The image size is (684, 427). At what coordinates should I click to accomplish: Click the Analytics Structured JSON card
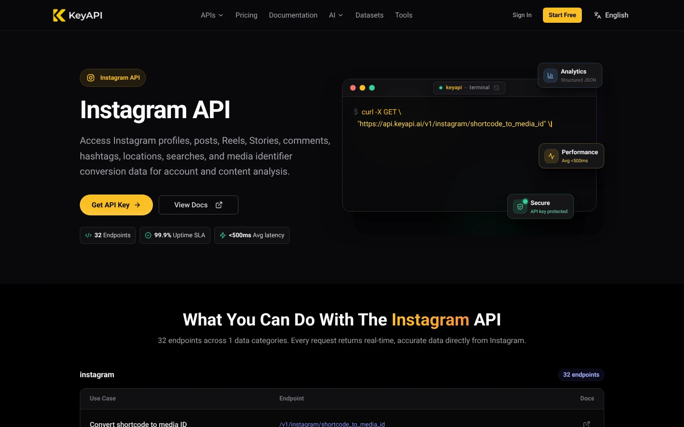point(570,75)
